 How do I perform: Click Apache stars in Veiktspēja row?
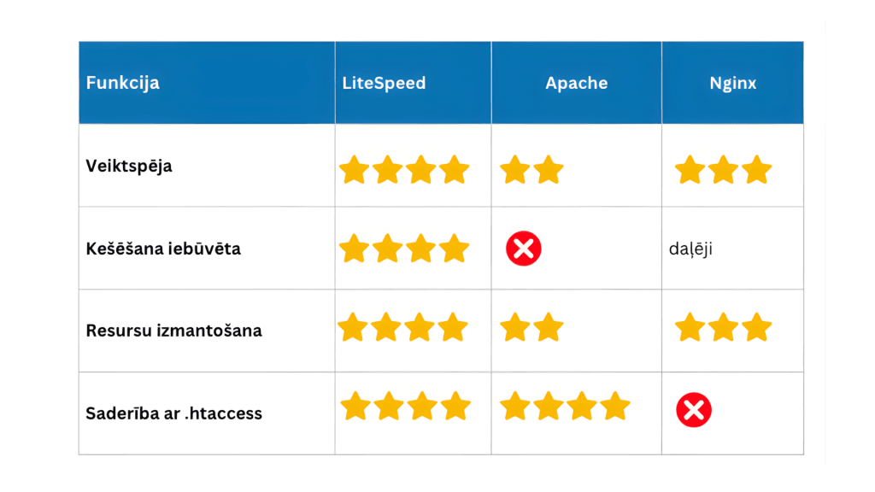tap(531, 169)
